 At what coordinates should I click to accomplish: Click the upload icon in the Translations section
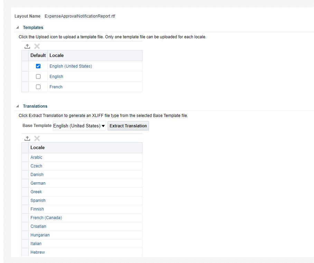click(x=27, y=138)
